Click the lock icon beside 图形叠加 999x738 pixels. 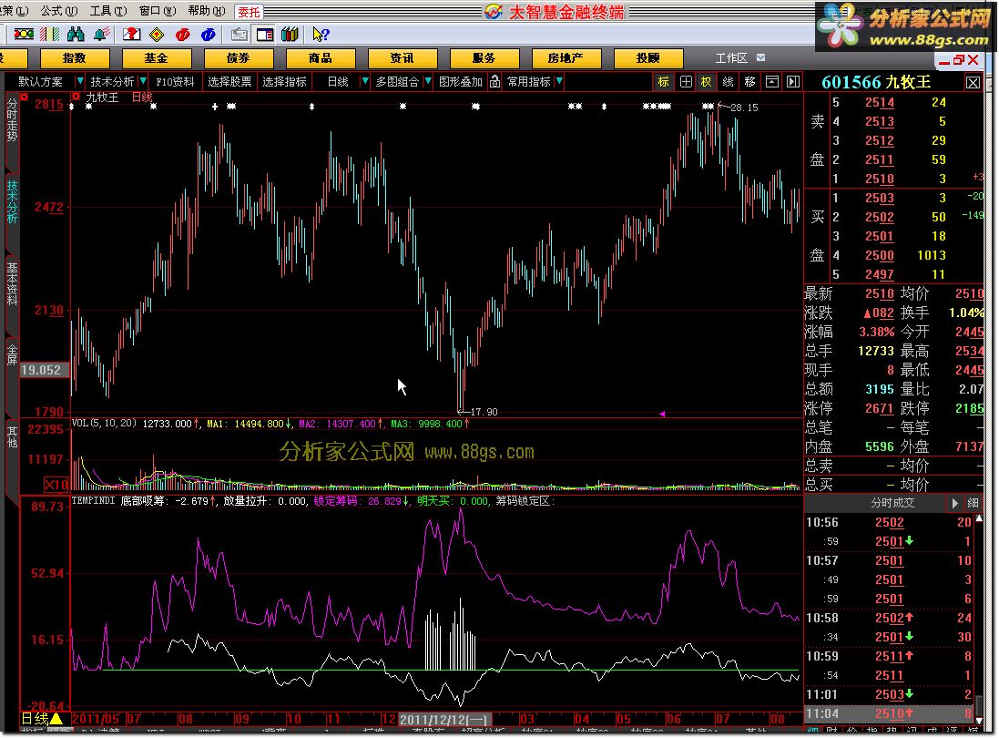pos(494,82)
